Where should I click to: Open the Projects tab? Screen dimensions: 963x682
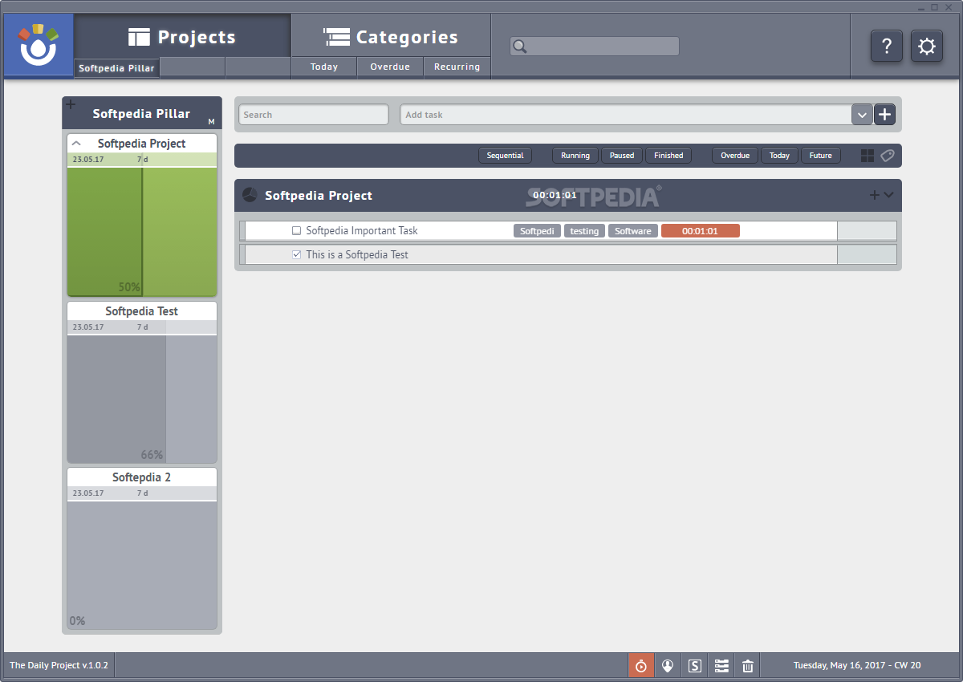click(x=182, y=37)
